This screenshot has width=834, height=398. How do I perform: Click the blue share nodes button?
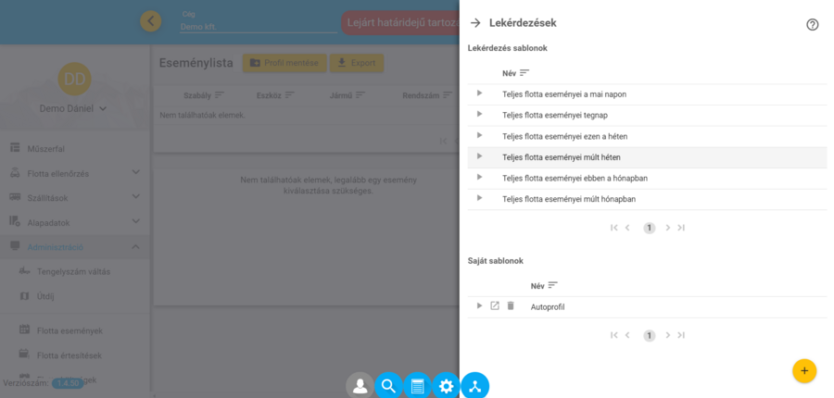point(474,386)
